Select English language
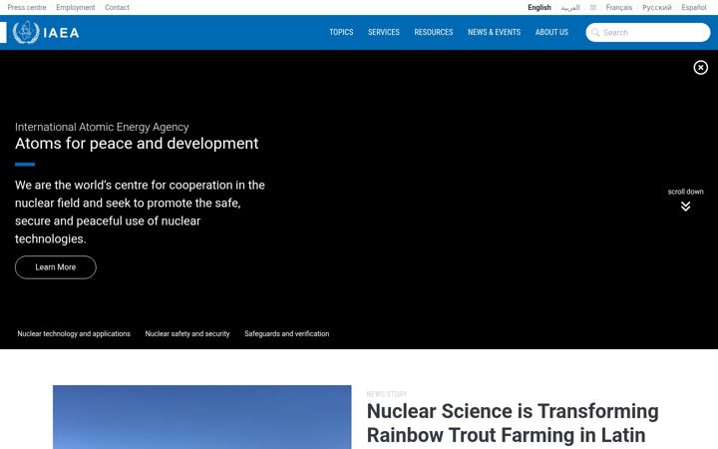718x449 pixels. pyautogui.click(x=538, y=7)
